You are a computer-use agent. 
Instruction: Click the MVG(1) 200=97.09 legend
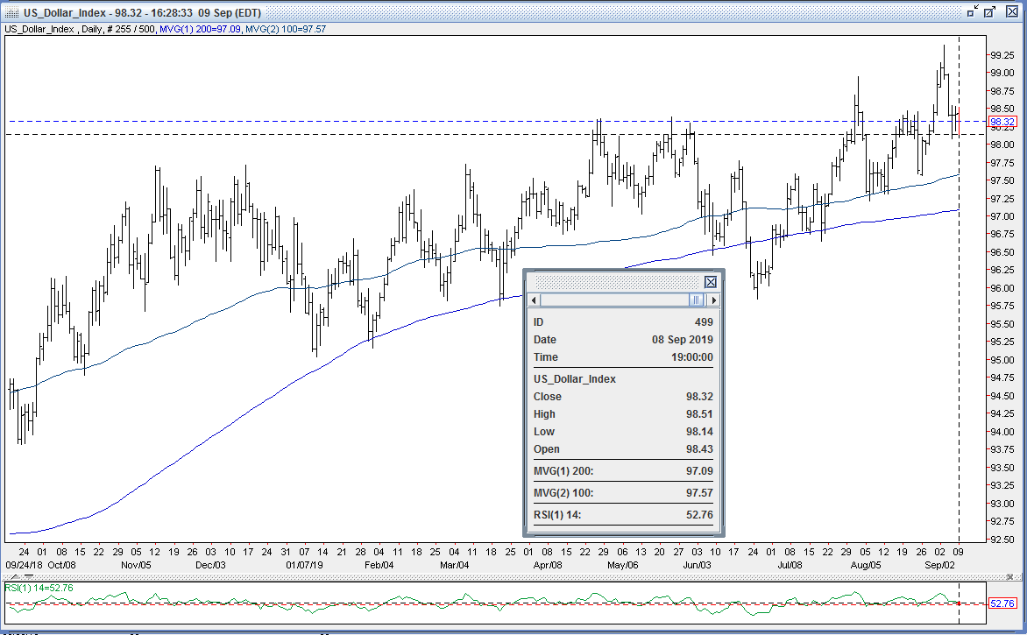click(x=200, y=29)
